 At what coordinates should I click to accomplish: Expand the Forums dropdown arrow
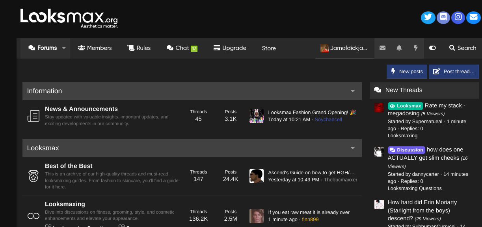(x=64, y=48)
